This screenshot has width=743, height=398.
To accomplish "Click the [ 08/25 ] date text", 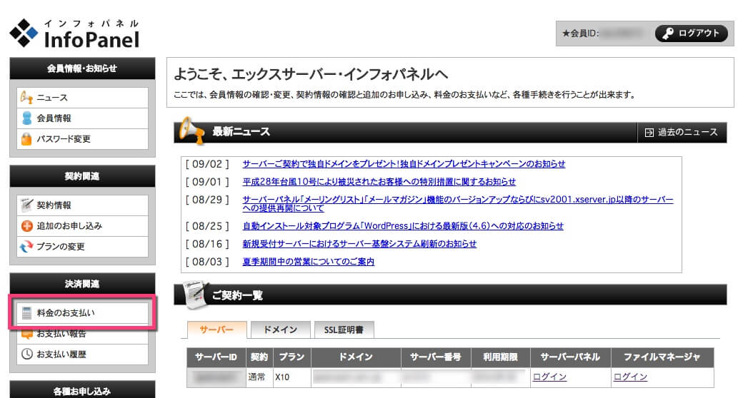I will click(x=207, y=226).
